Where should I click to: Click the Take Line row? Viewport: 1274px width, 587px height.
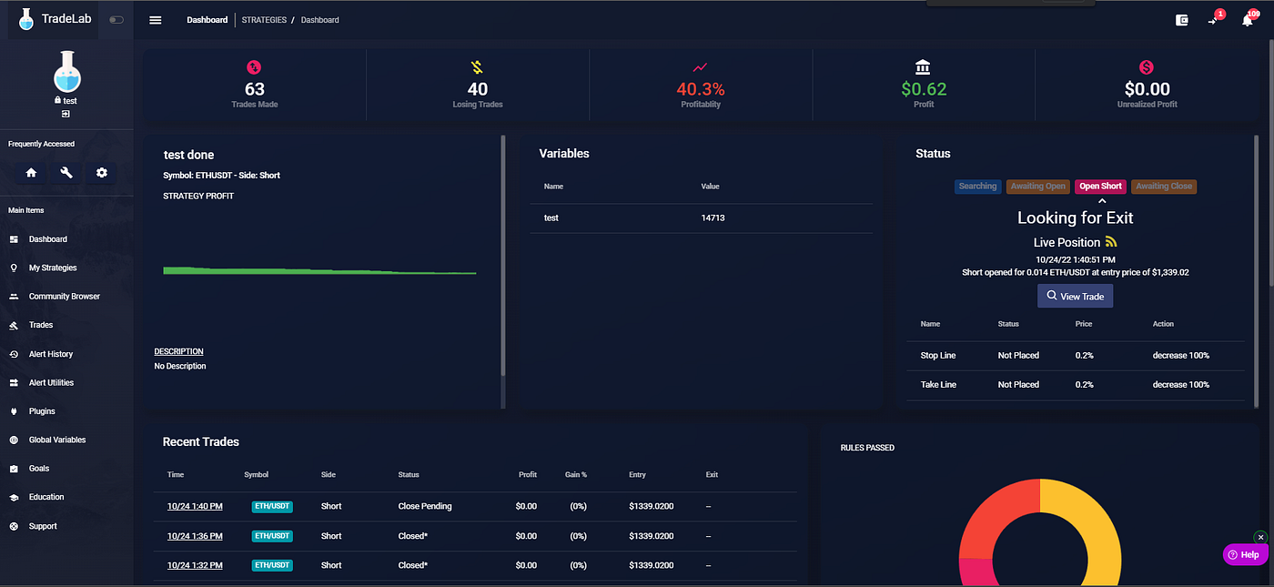pyautogui.click(x=1076, y=384)
